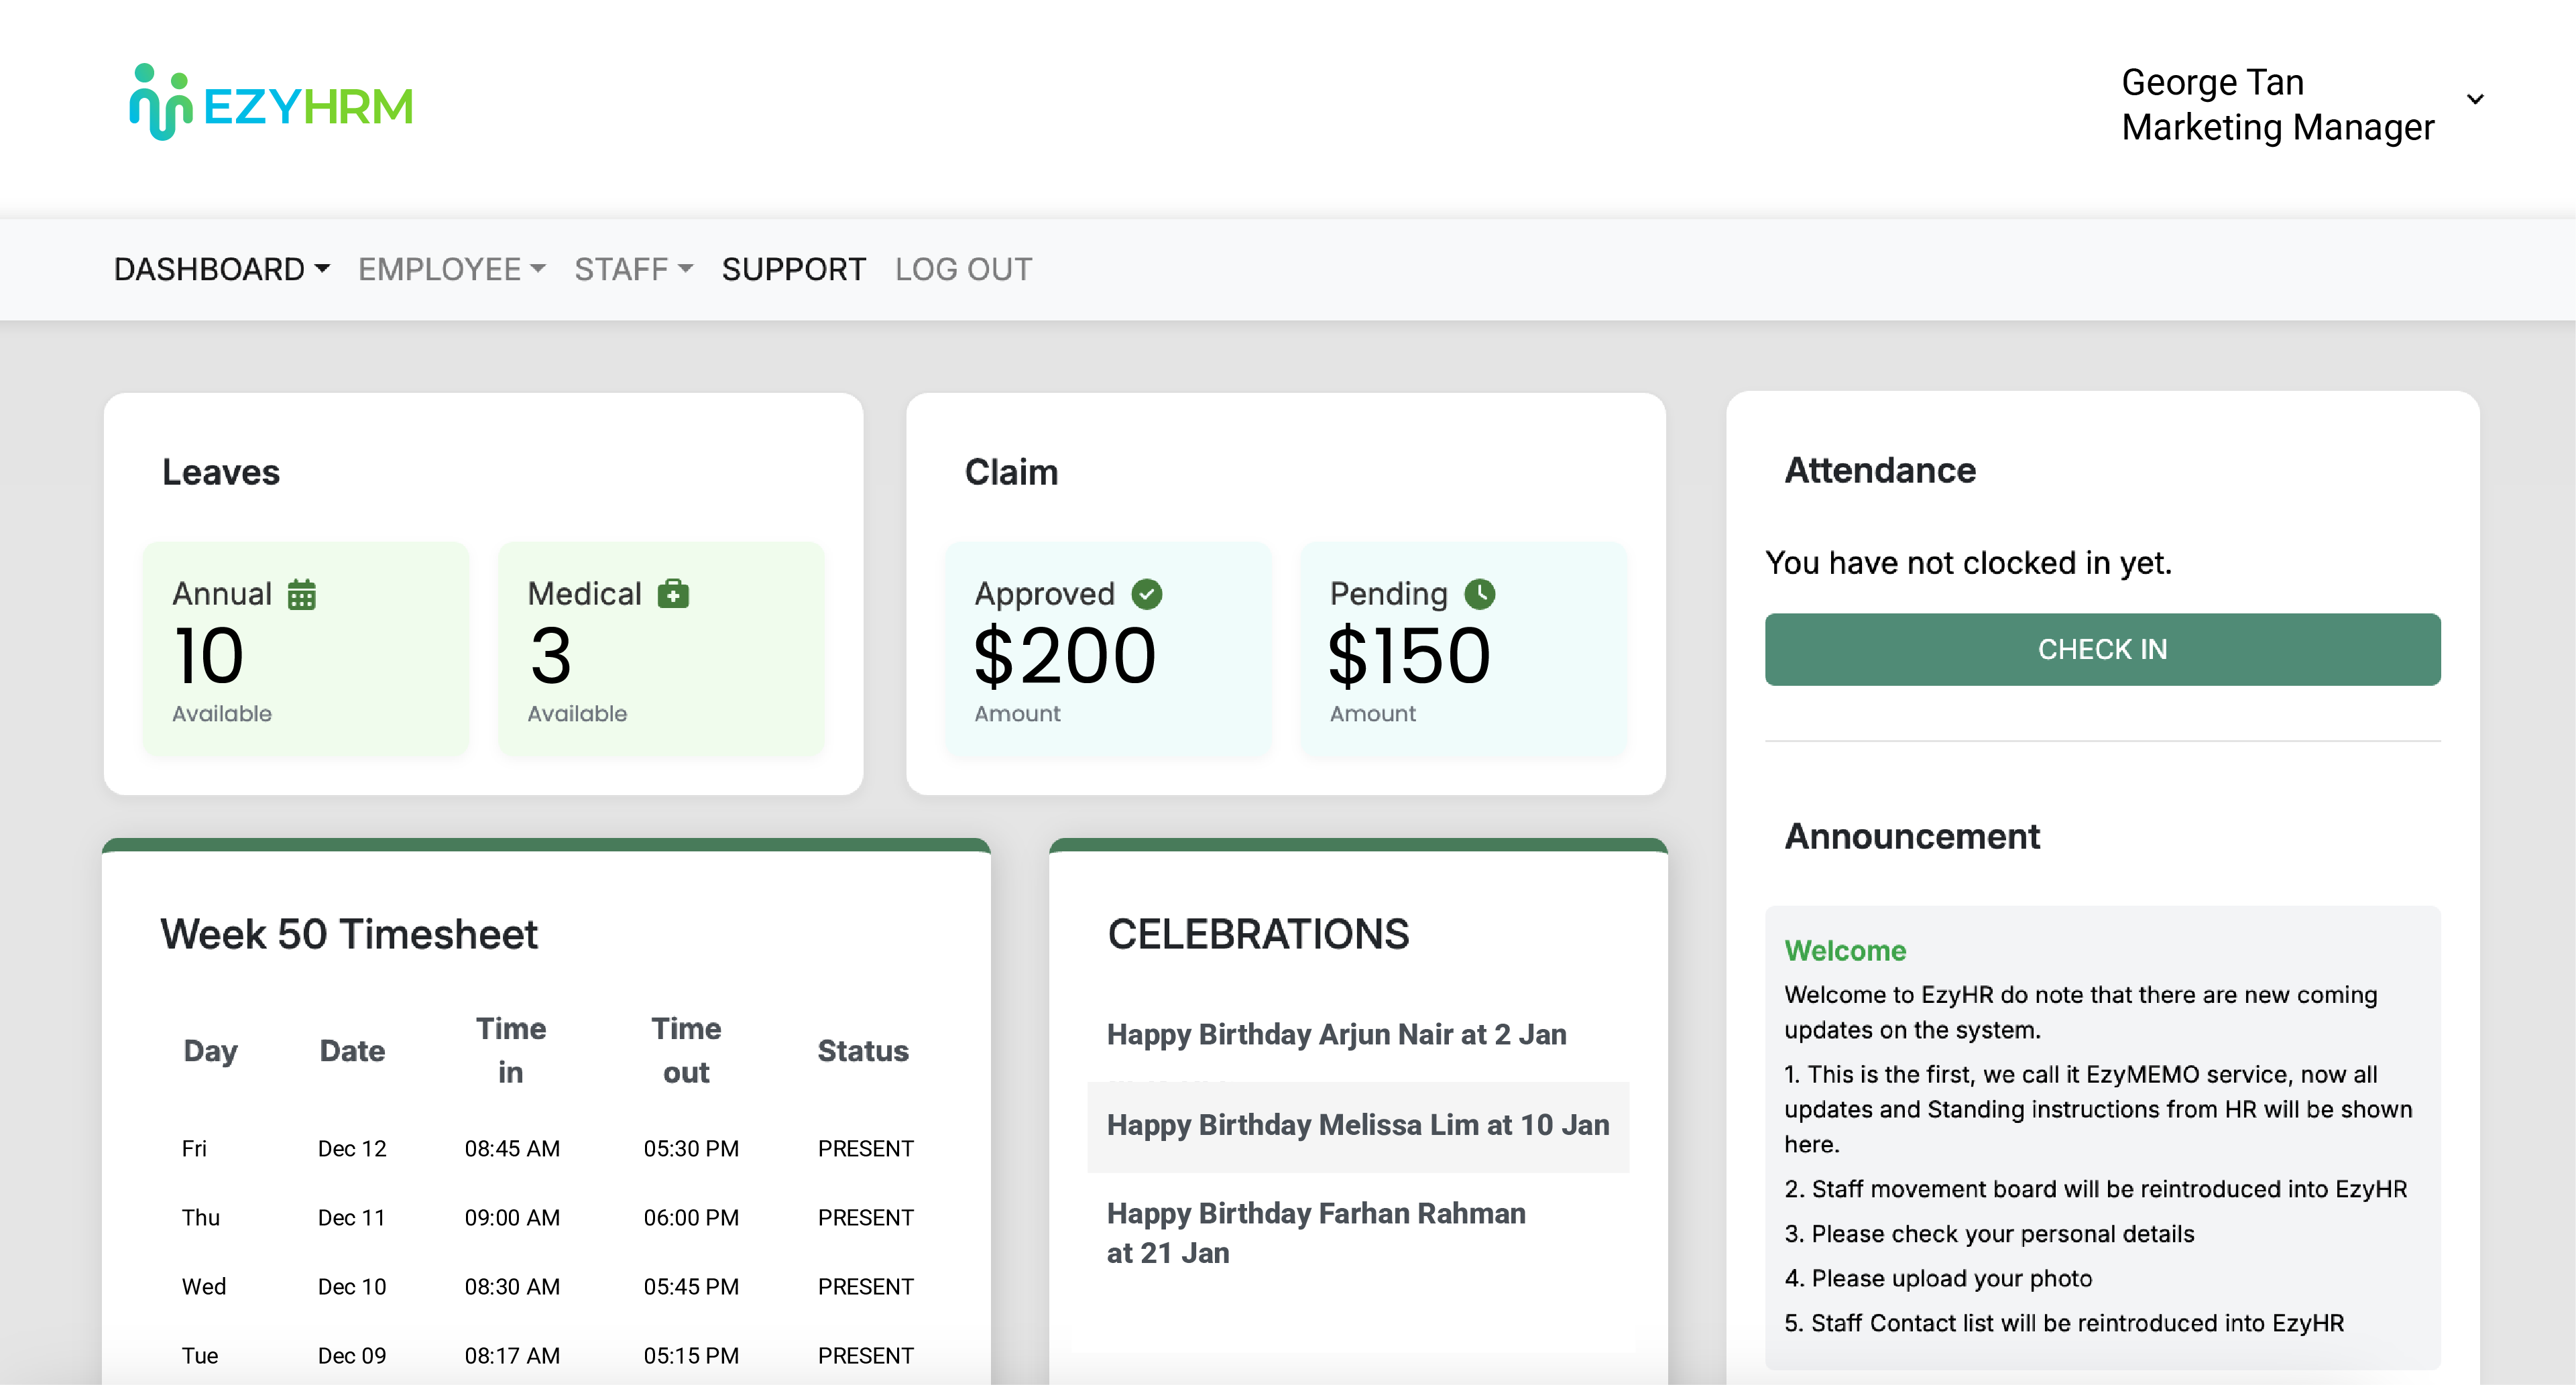Click the Medical leave kit icon
Screen dimensions: 2576x1385
[x=673, y=594]
